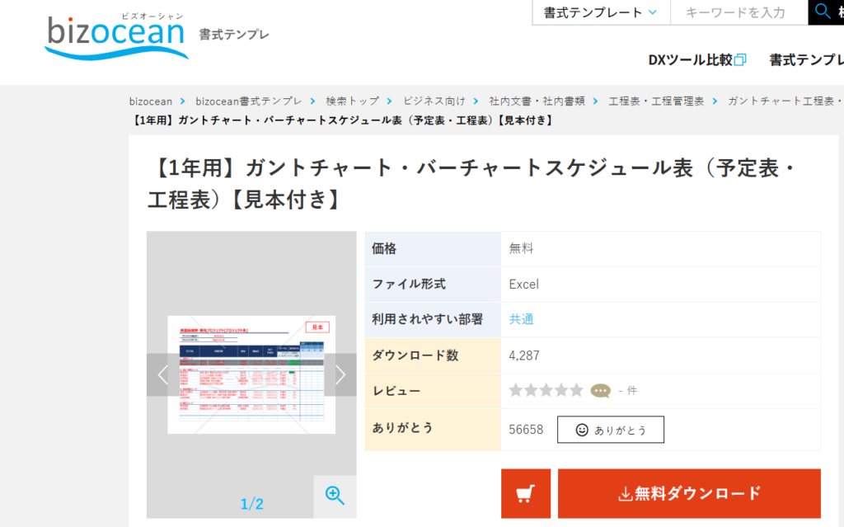Click the キーワードを入力 search field
844x527 pixels.
[x=738, y=11]
